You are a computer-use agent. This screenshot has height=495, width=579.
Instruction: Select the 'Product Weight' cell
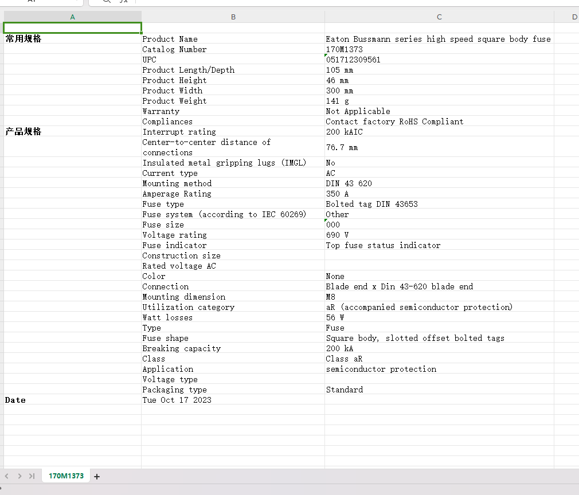click(233, 101)
